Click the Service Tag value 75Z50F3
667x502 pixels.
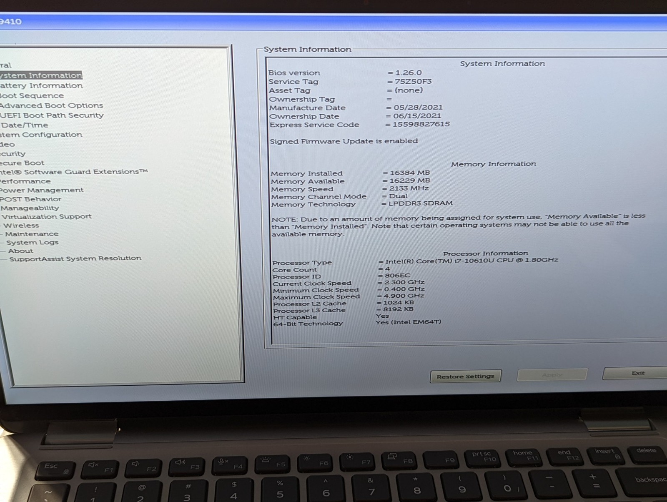pos(413,81)
